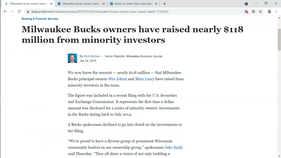The image size is (281, 158).
Task: Click the QR code extension icon
Action: click(x=253, y=12)
